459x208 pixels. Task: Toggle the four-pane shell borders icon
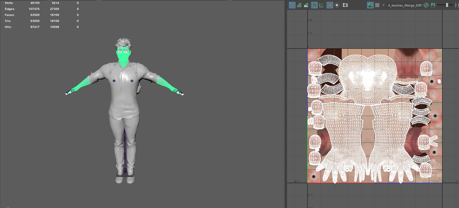[321, 5]
